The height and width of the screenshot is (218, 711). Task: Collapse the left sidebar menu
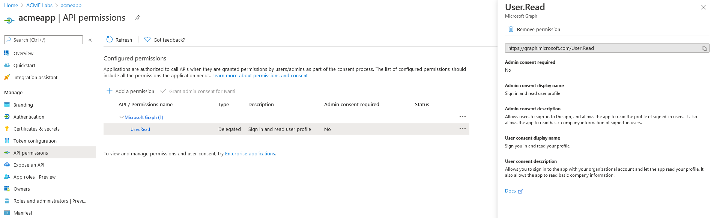[x=90, y=40]
